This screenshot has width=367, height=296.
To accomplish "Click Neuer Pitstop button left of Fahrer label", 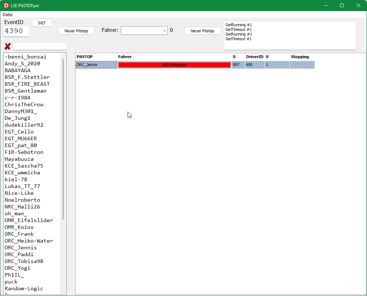I will click(76, 31).
